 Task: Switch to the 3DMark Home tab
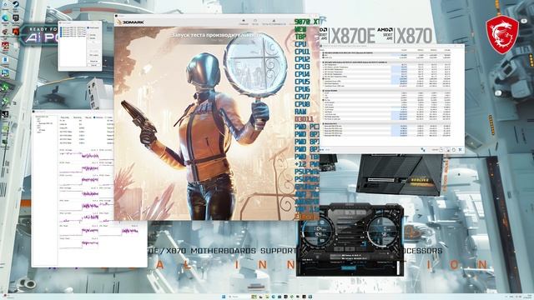[x=244, y=22]
